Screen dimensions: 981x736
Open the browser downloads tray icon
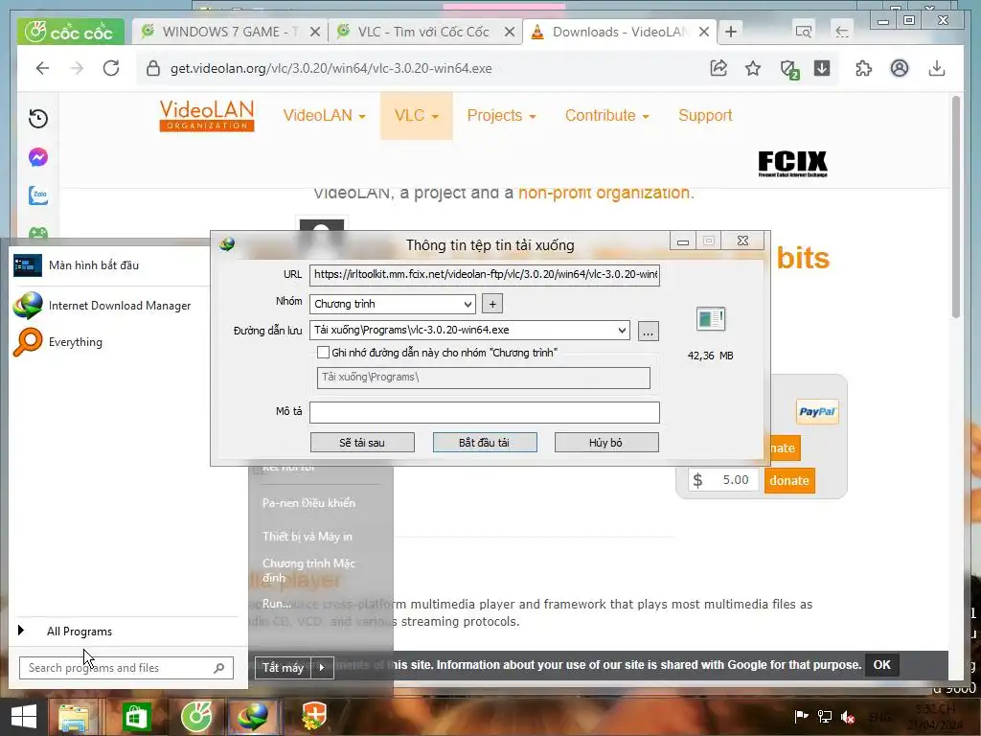pos(937,68)
